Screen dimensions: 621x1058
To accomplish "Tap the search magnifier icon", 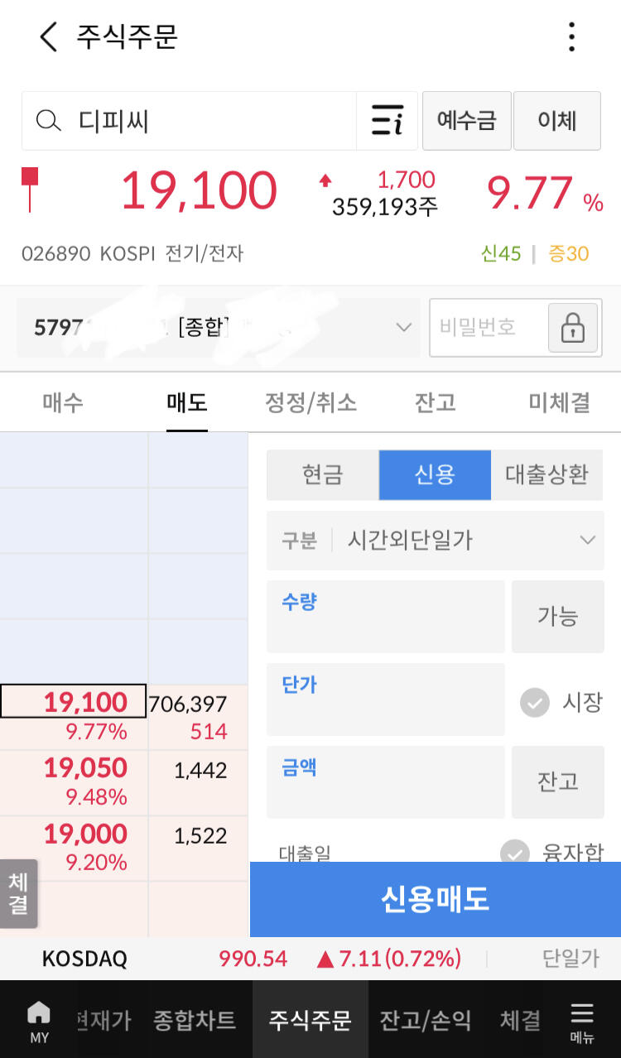I will (x=49, y=121).
